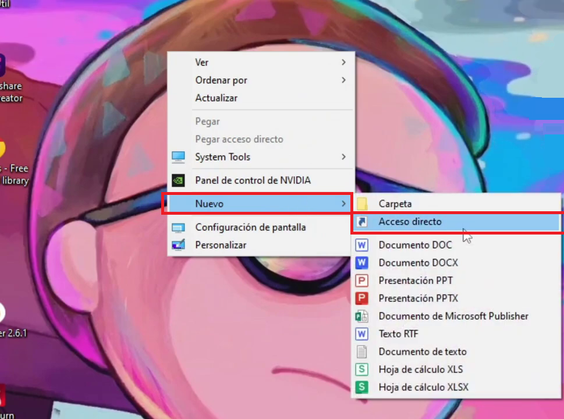Expand the arrow beside Ver
Viewport: 564px width, 419px height.
tap(343, 62)
